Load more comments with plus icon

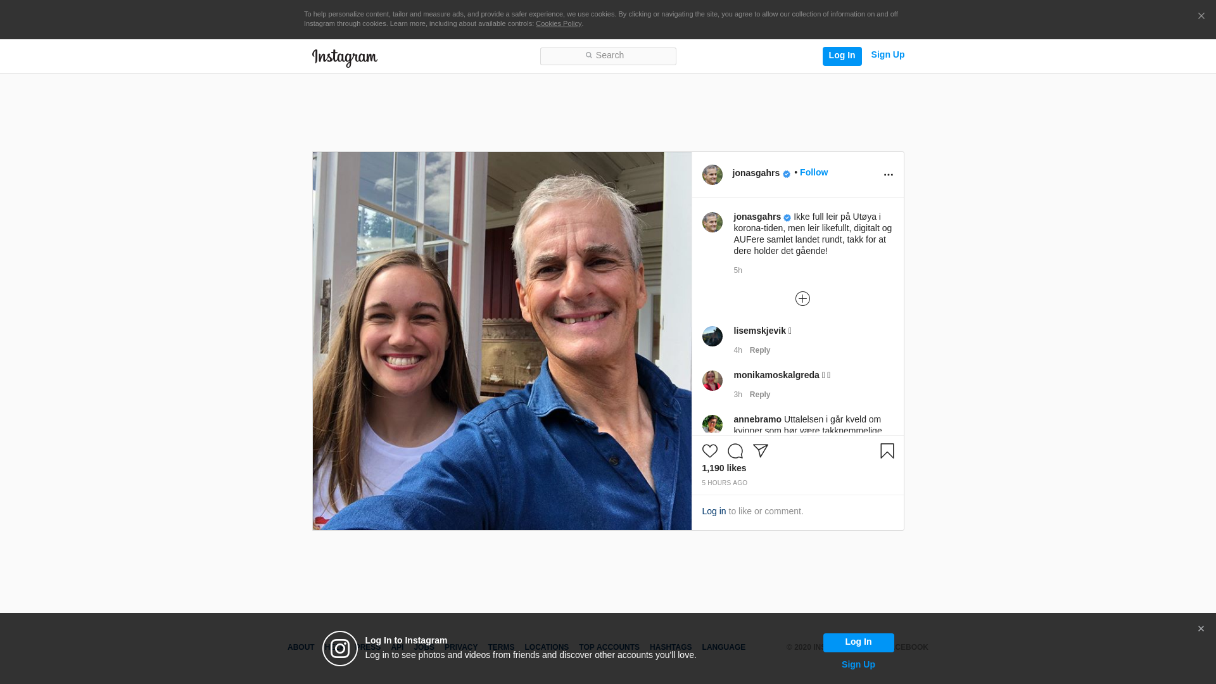click(802, 298)
